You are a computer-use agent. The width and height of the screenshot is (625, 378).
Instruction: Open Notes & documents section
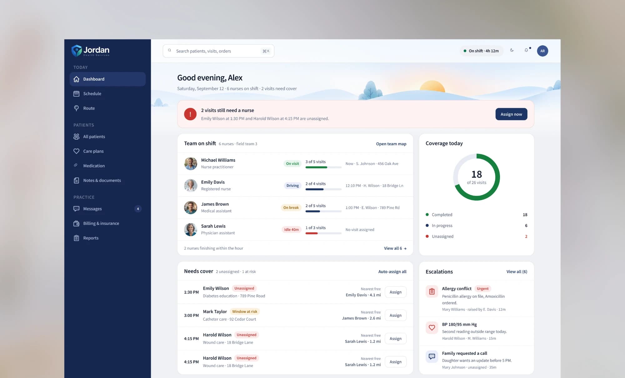tap(107, 180)
